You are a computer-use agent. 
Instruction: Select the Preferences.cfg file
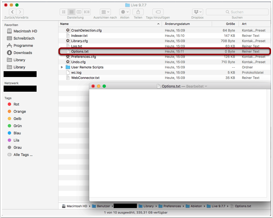pos(83,57)
